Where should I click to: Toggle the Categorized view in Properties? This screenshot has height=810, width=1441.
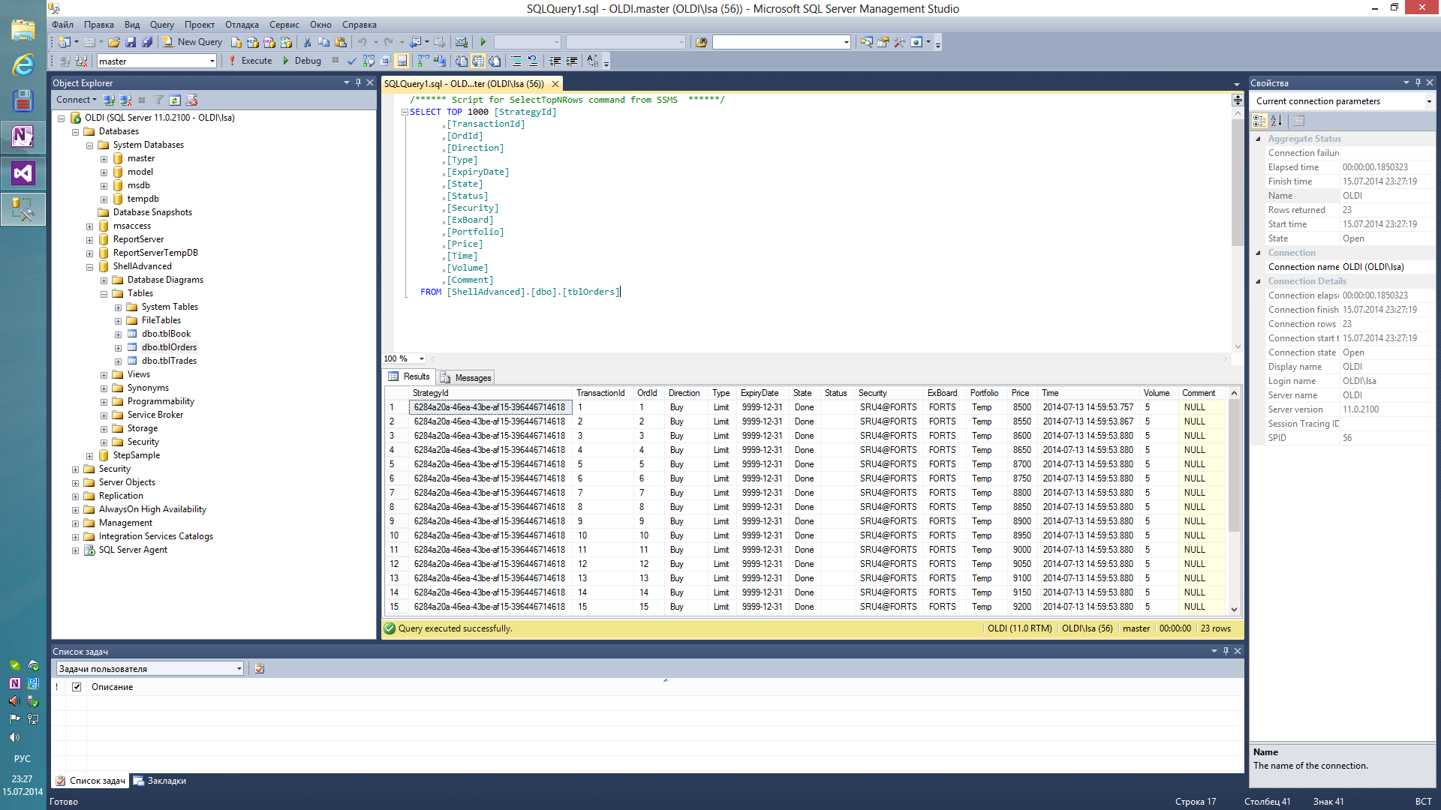coord(1259,120)
